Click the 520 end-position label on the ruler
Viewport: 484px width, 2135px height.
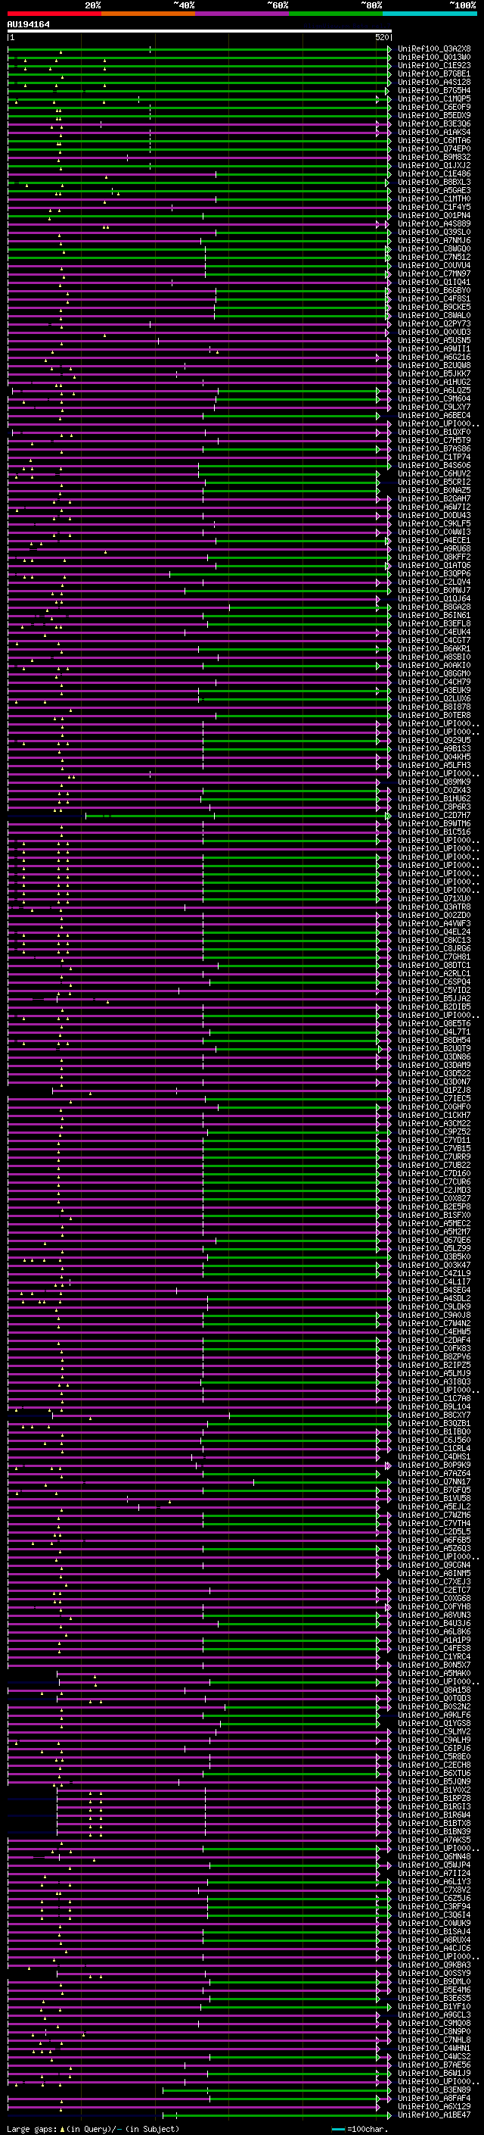[x=382, y=37]
